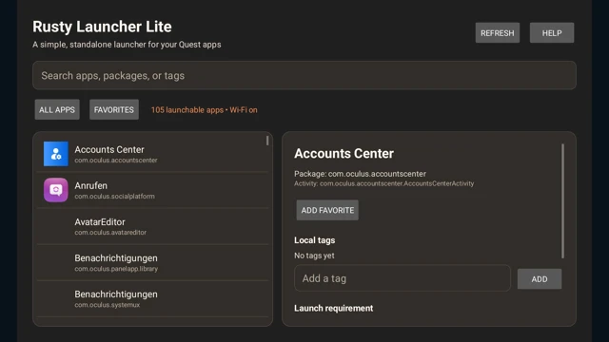609x342 pixels.
Task: Select the Accounts Center list entry name
Action: point(109,150)
